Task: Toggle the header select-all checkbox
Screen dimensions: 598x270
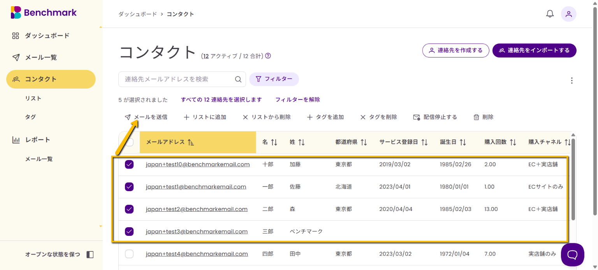Action: (x=129, y=142)
